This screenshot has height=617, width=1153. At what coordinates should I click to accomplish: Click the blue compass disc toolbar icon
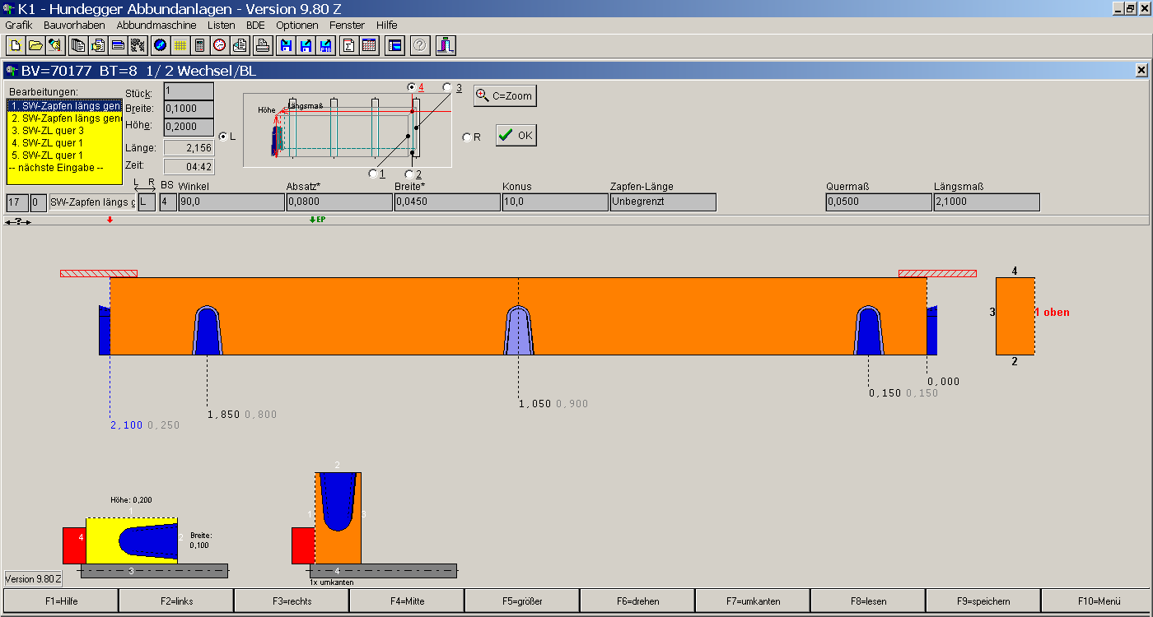click(160, 45)
